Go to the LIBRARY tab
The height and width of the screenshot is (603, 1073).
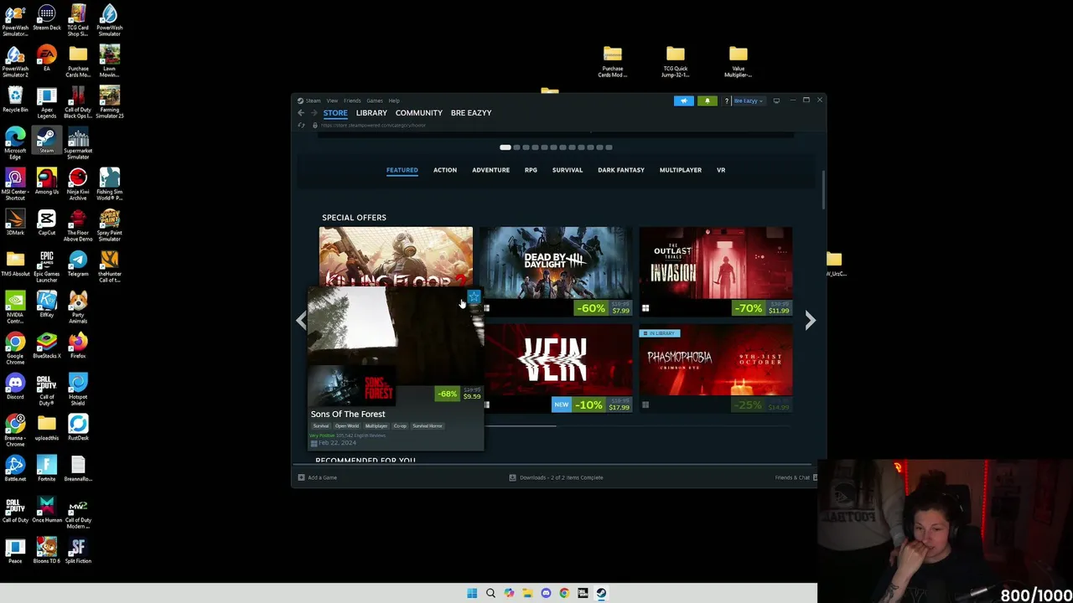(x=371, y=113)
